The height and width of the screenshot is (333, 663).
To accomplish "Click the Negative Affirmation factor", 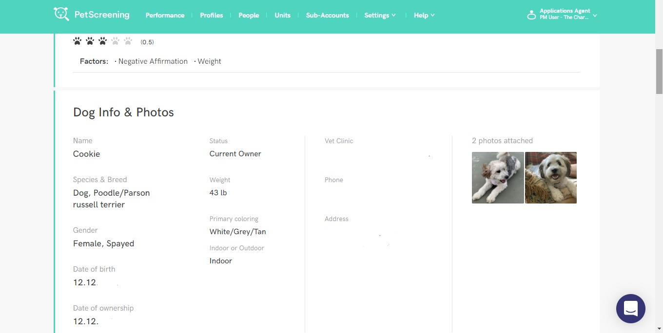I will click(x=153, y=61).
